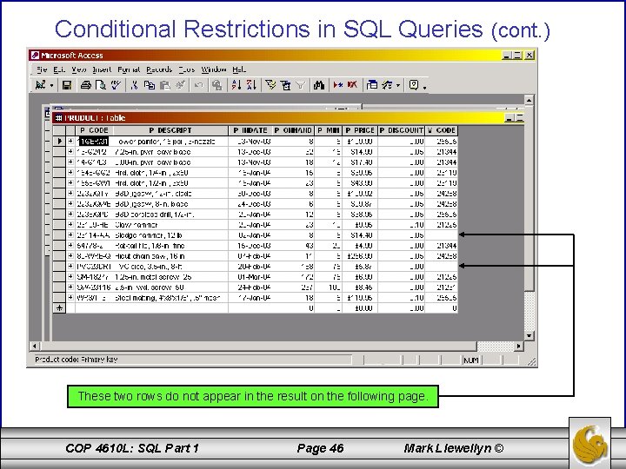Expand the Claw hammer row
626x469 pixels.
pos(70,225)
